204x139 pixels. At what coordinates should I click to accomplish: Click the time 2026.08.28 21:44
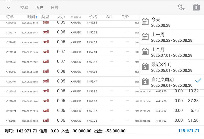click(x=30, y=33)
